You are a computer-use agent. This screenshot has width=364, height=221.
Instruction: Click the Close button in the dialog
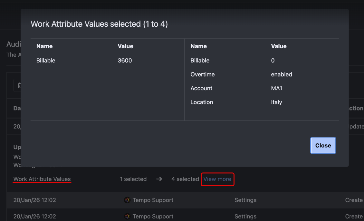click(323, 146)
